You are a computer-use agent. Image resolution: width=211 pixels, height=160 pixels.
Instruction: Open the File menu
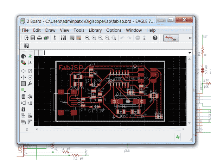25,30
